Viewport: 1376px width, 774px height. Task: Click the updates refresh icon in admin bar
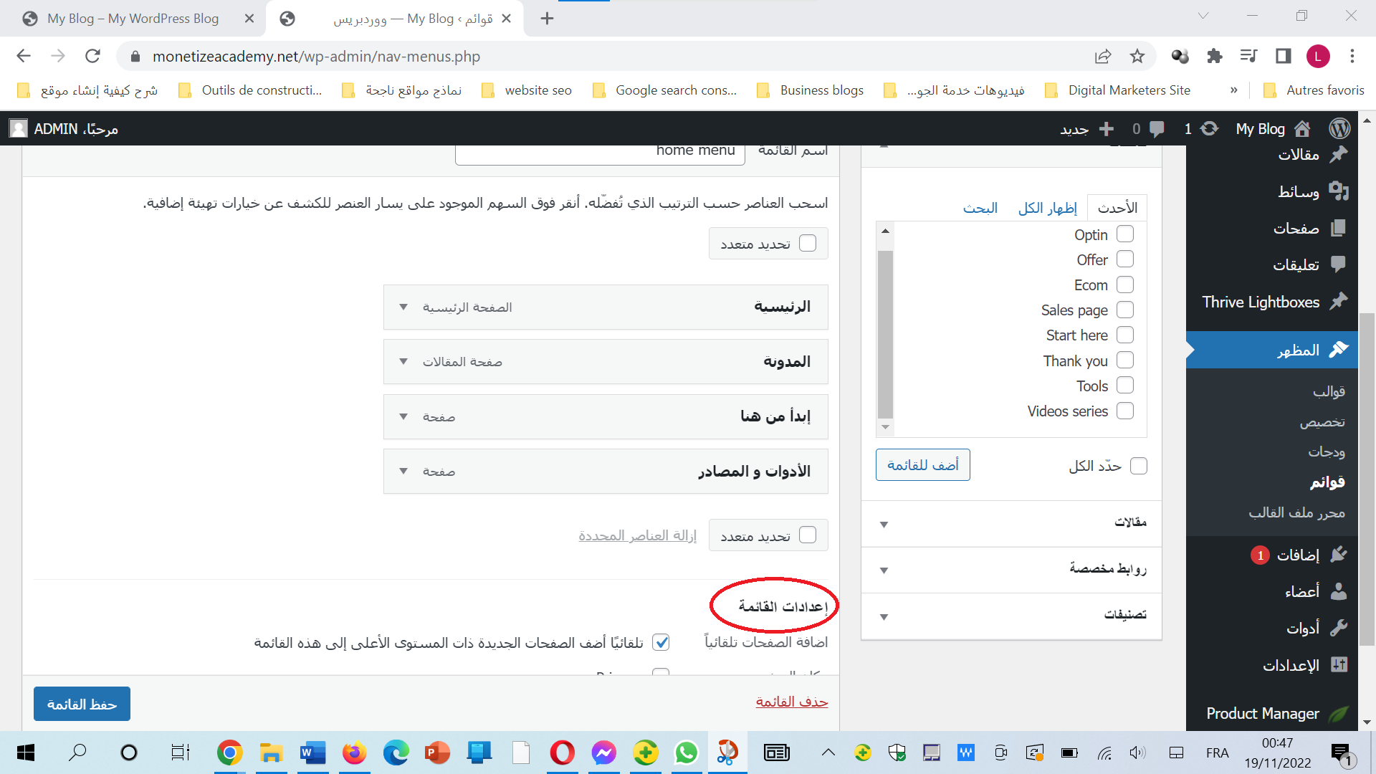(1210, 129)
